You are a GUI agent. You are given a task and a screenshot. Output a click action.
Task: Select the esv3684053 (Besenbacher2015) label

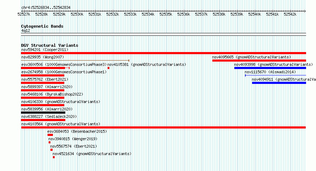77,132
